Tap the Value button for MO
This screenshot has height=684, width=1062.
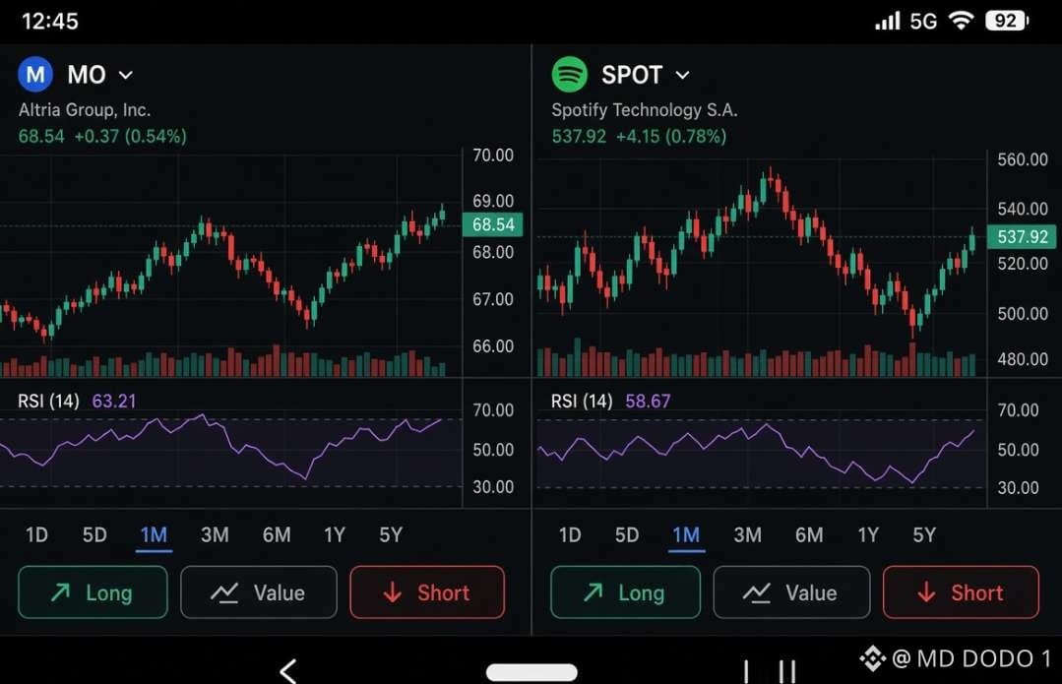click(x=259, y=592)
